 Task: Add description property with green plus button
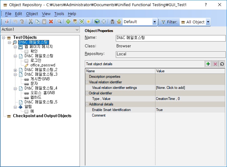tap(208, 64)
